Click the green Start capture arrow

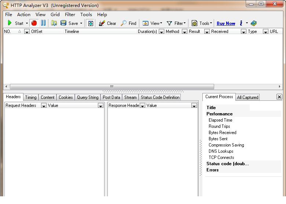tap(10, 23)
